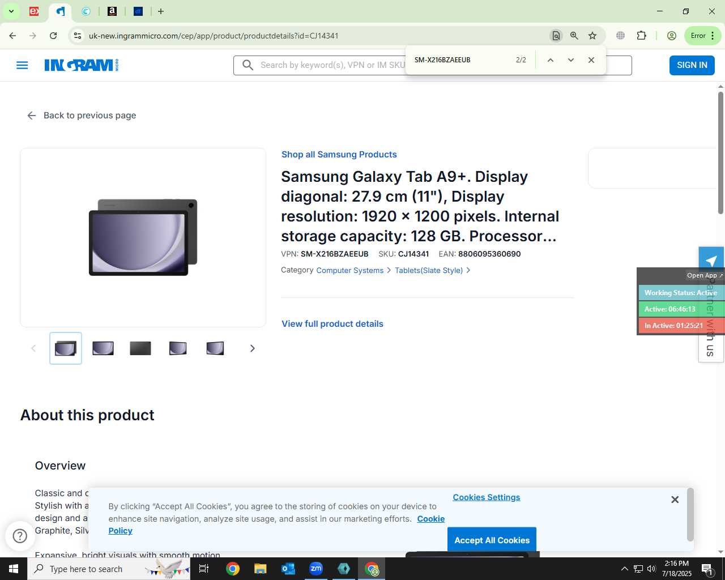Select first product thumbnail
The height and width of the screenshot is (580, 725).
tap(66, 348)
